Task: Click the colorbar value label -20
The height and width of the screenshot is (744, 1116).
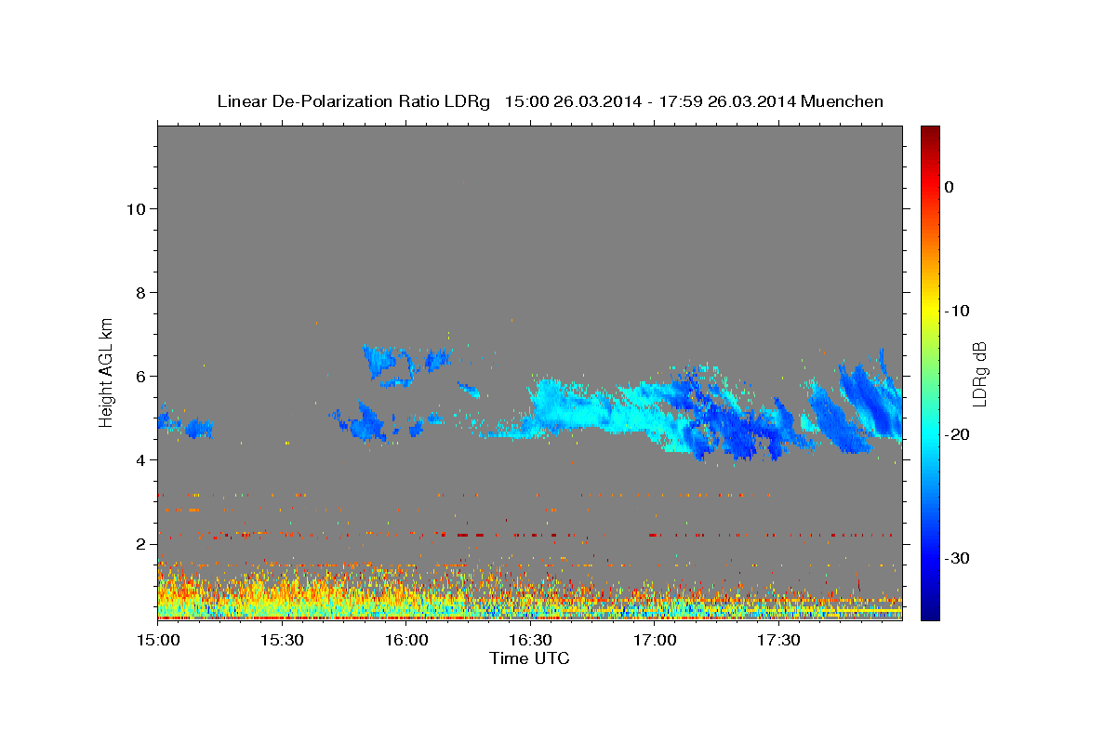Action: 957,434
